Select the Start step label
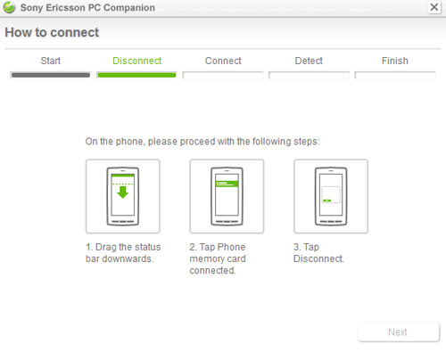The height and width of the screenshot is (352, 446). point(51,61)
